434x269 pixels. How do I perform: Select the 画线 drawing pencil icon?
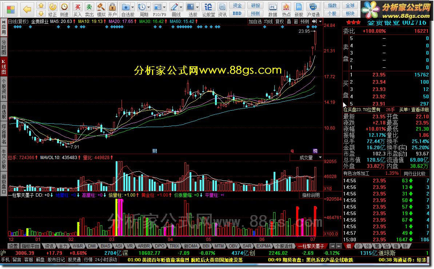point(174,7)
